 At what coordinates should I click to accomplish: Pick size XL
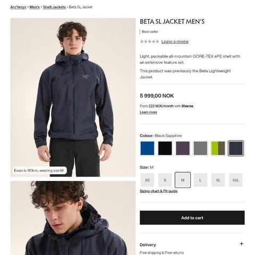(x=218, y=180)
